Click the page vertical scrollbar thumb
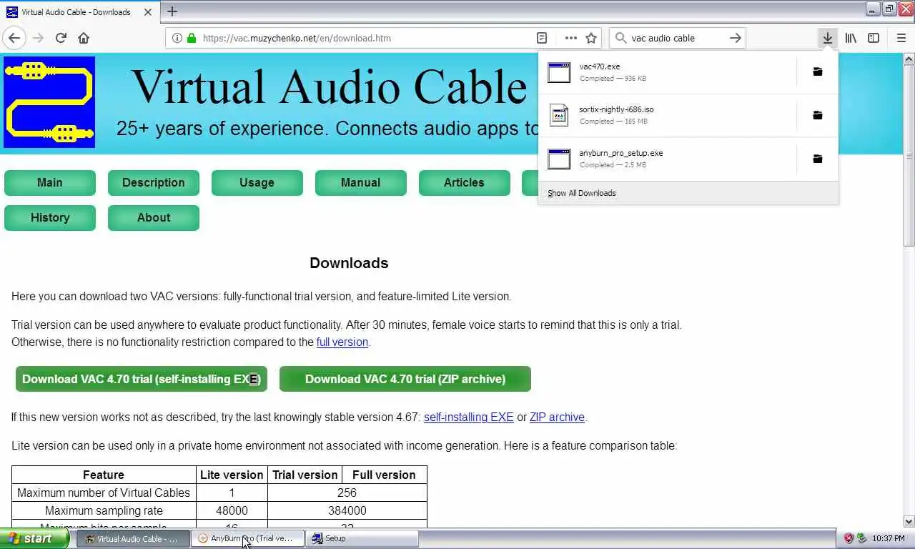The width and height of the screenshot is (915, 549). tap(909, 154)
